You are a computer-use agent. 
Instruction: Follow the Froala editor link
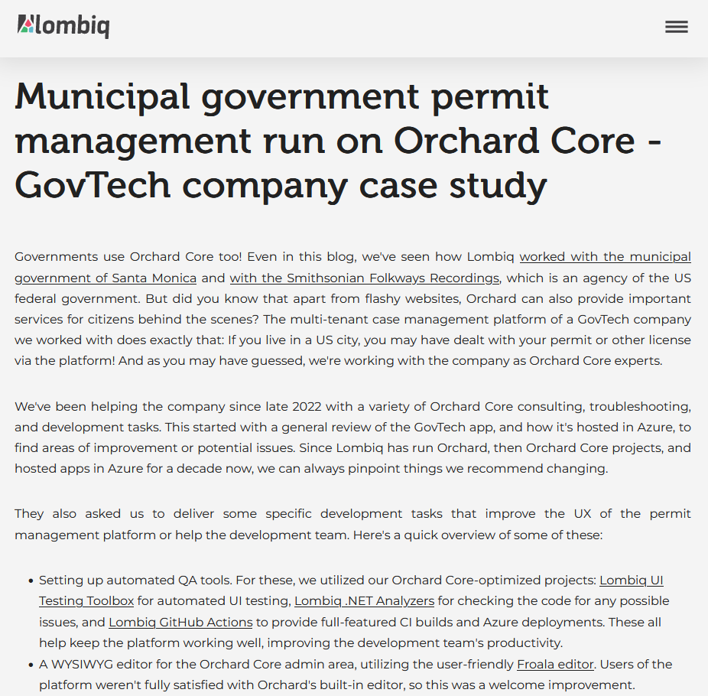[555, 665]
